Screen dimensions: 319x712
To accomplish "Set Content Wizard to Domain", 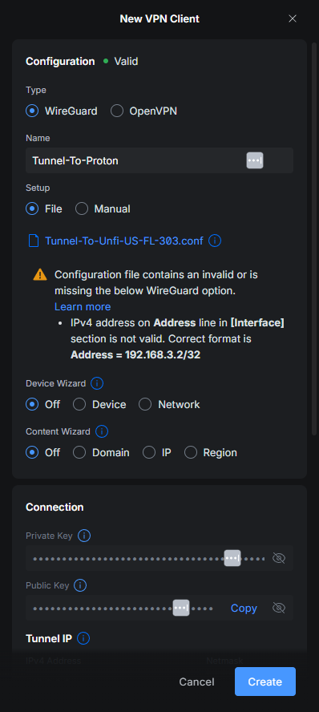I will click(79, 453).
